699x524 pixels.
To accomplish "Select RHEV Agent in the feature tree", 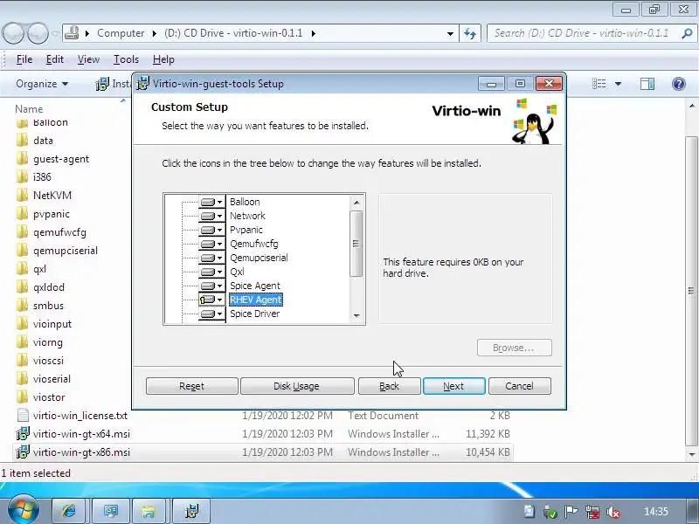I will click(x=256, y=300).
